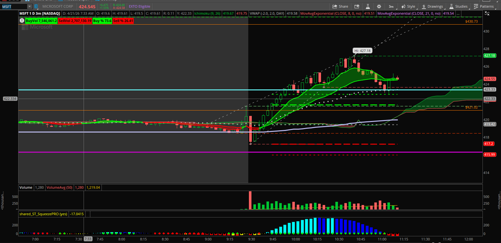Click the green 427.18 price axis tag
This screenshot has width=501, height=243.
(489, 56)
